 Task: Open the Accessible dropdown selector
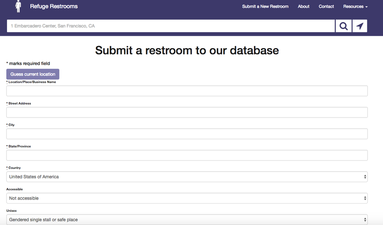(x=187, y=198)
